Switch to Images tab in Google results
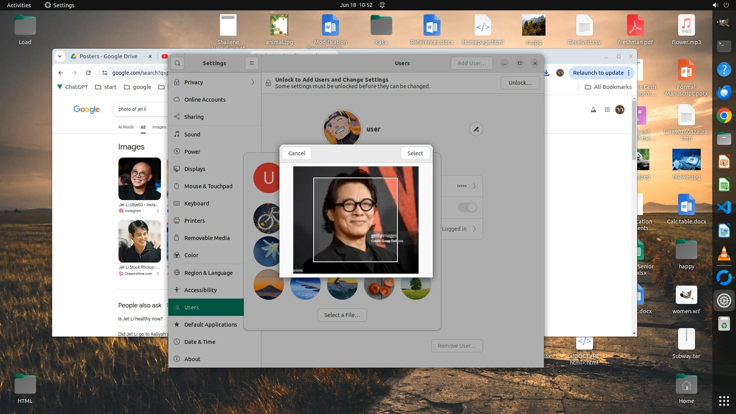Image resolution: width=736 pixels, height=414 pixels. pyautogui.click(x=159, y=127)
